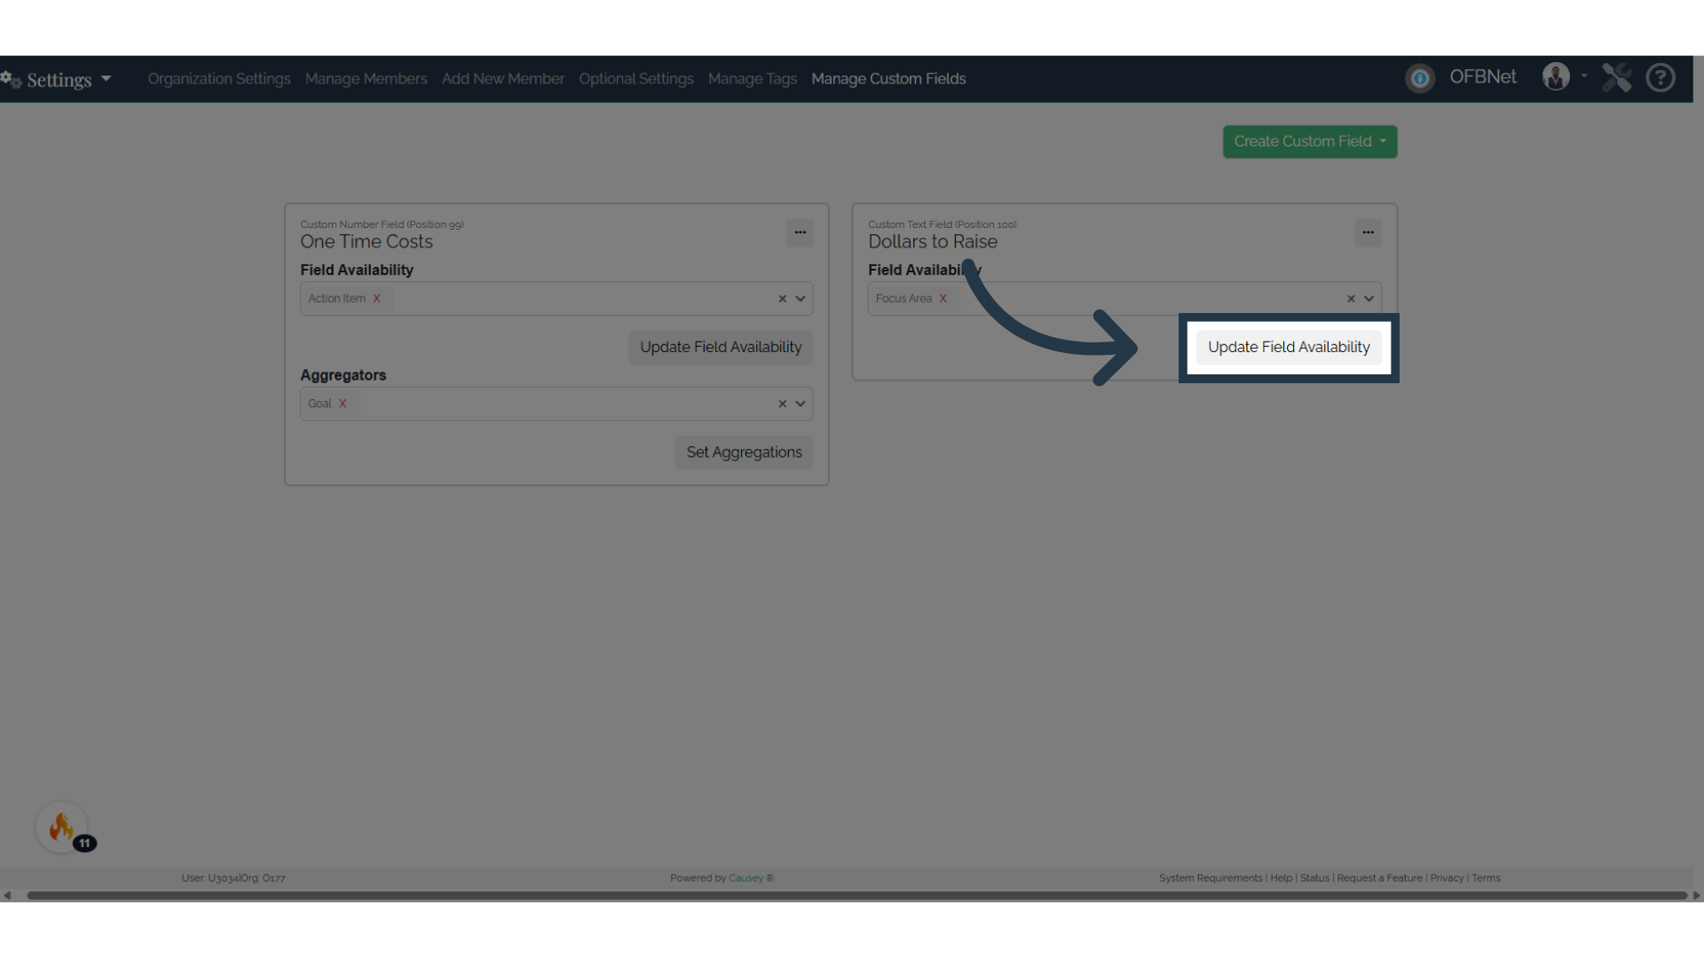
Task: Click Update Field Availability for One Time Costs
Action: (721, 348)
